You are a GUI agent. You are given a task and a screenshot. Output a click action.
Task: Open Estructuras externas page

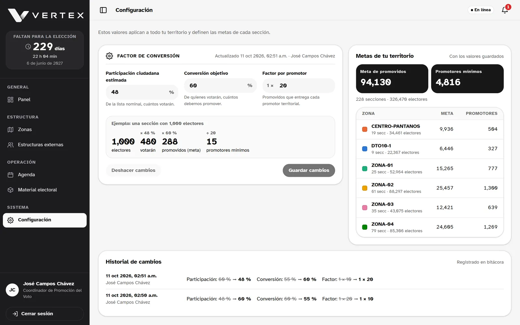pos(45,145)
